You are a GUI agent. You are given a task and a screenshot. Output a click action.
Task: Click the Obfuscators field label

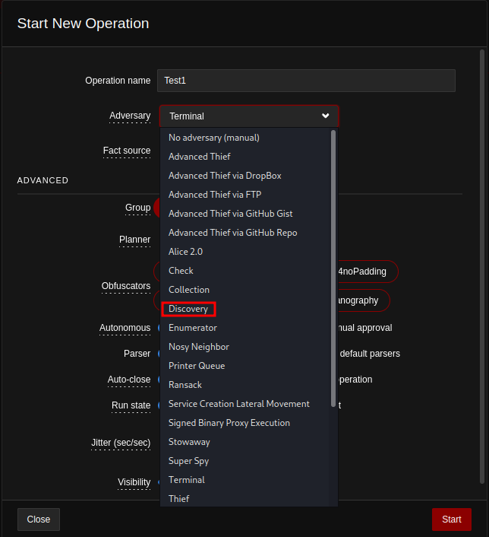click(126, 286)
